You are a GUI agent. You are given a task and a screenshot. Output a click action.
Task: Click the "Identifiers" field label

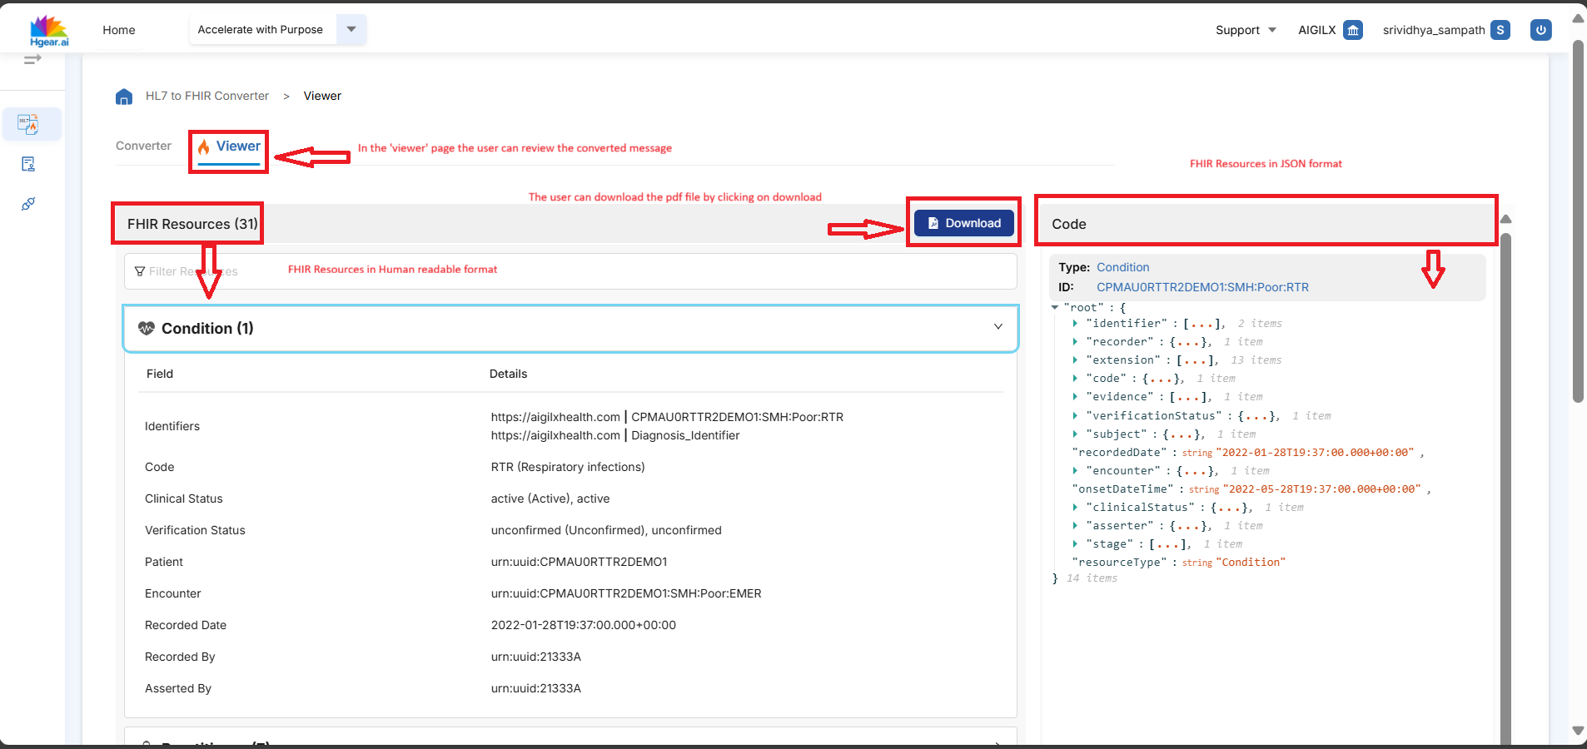pos(172,426)
